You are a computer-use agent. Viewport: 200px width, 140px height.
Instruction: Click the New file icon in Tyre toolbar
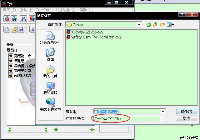[7, 29]
